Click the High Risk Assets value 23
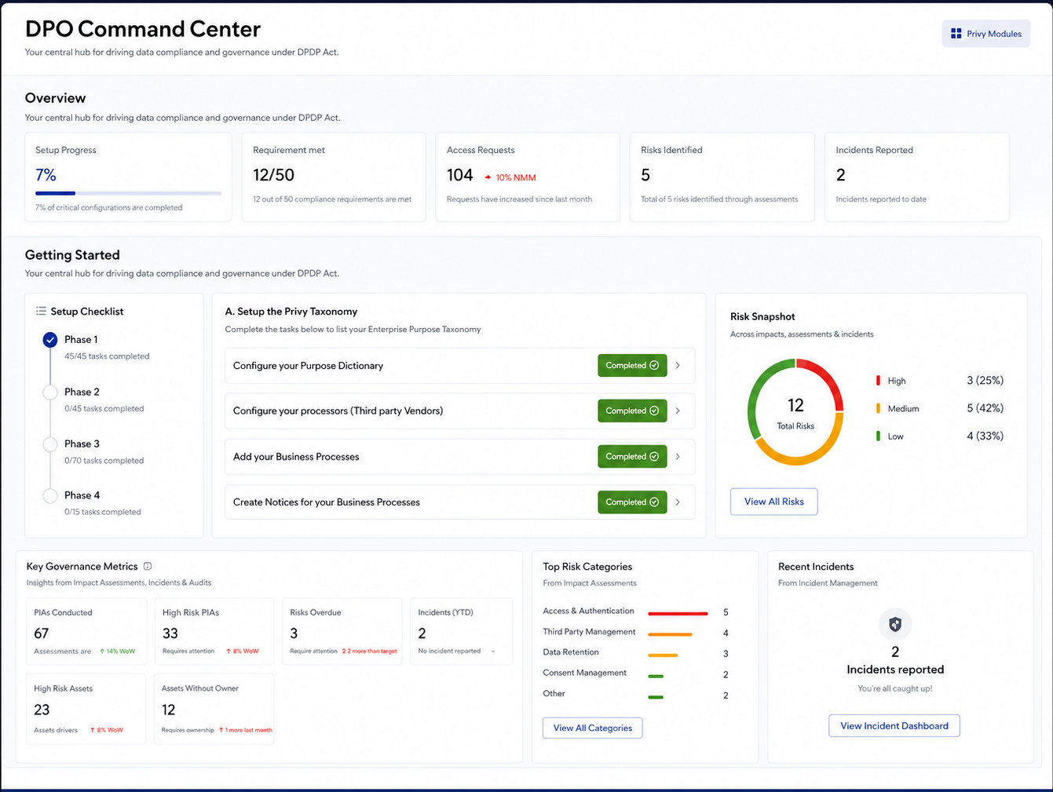The height and width of the screenshot is (792, 1053). pos(42,710)
